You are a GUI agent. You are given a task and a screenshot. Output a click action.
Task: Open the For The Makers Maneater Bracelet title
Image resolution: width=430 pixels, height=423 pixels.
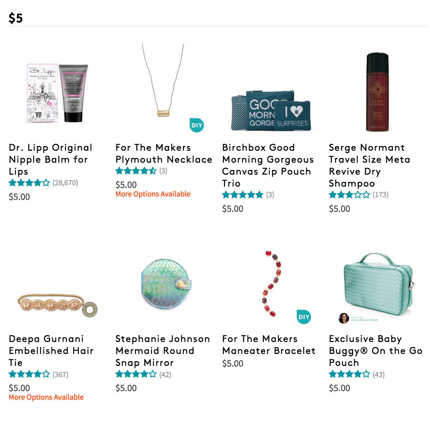(x=269, y=345)
